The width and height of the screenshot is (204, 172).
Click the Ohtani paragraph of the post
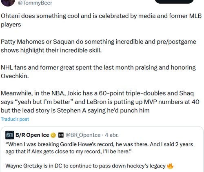pyautogui.click(x=101, y=20)
